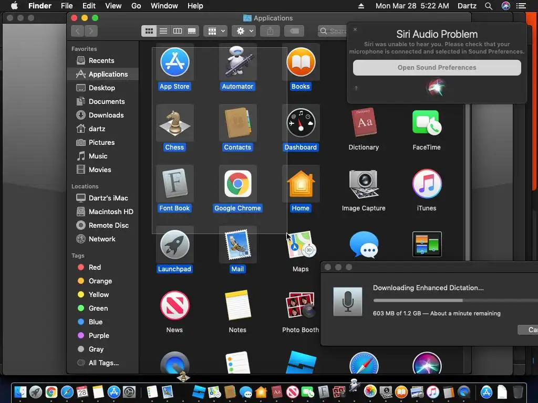Select the Notes app icon

pyautogui.click(x=237, y=305)
